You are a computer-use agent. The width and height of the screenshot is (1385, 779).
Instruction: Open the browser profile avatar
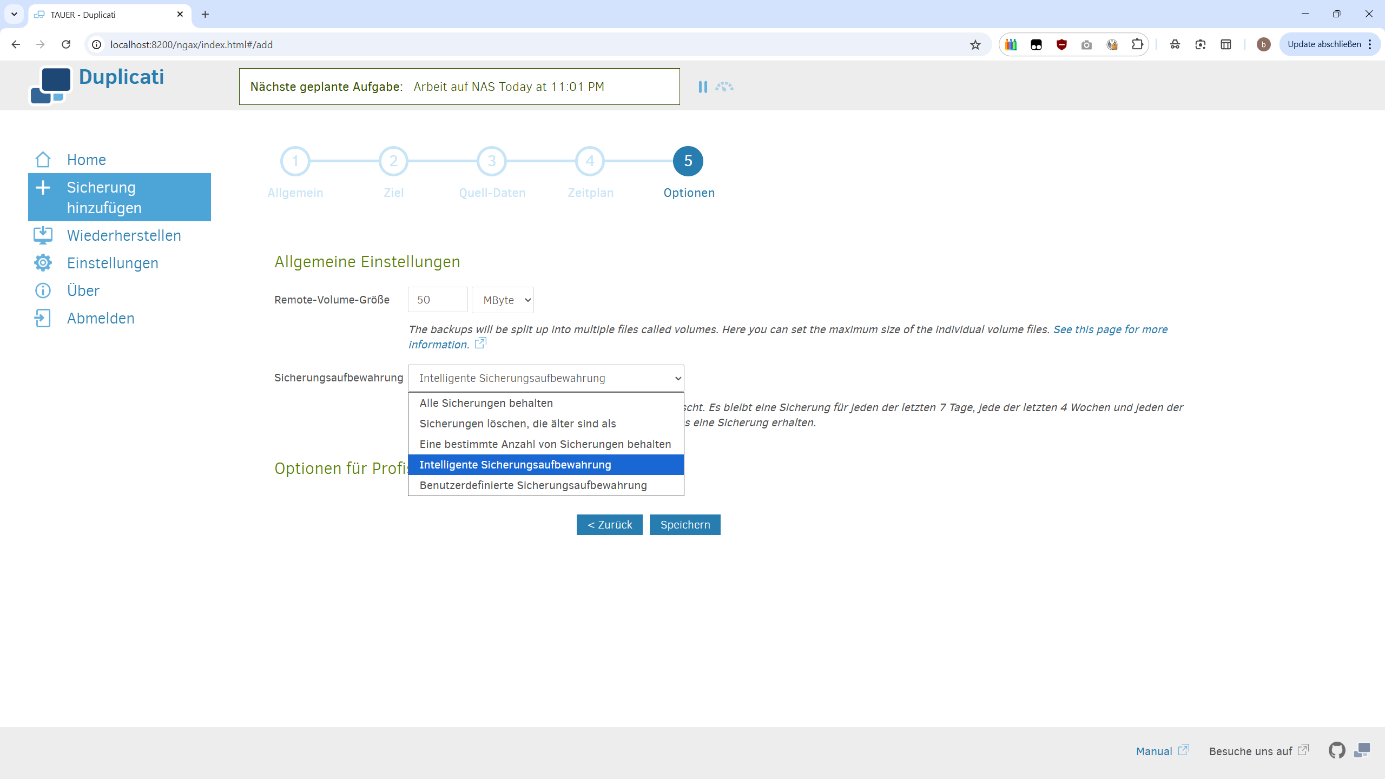(x=1263, y=44)
